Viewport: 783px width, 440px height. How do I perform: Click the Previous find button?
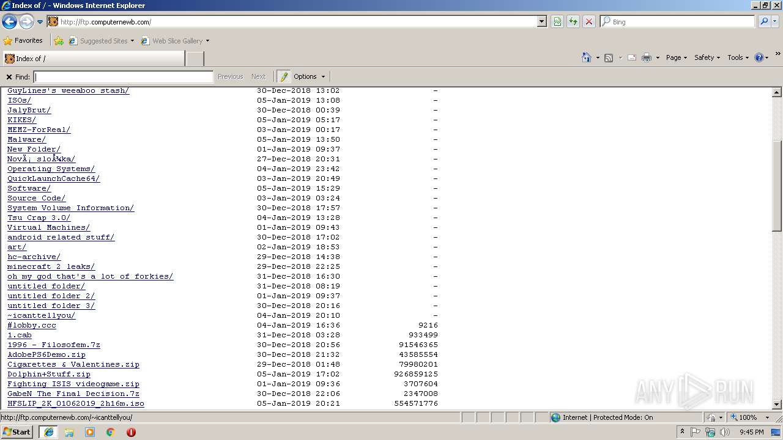pos(230,77)
